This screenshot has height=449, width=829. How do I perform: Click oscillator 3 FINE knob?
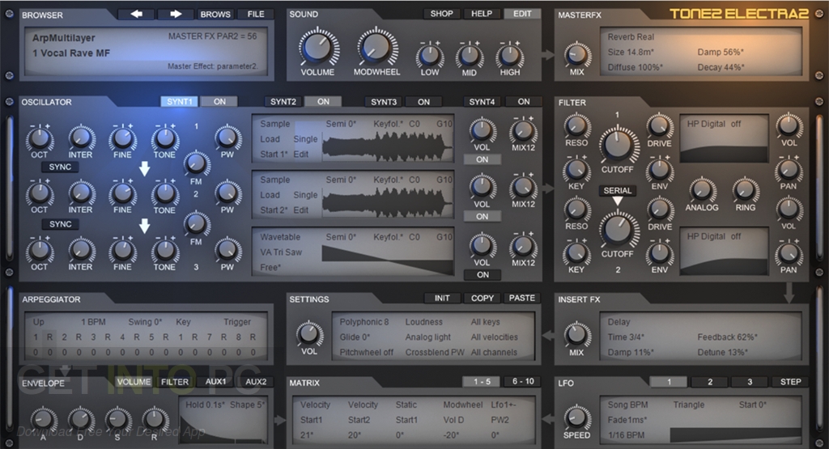(x=122, y=250)
